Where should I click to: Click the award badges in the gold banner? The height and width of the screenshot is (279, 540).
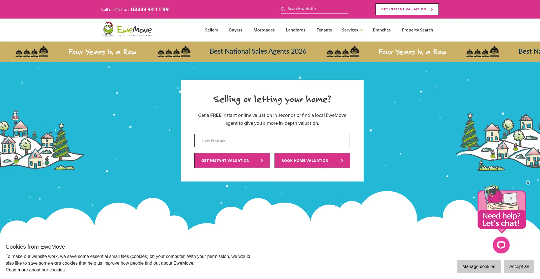click(x=32, y=51)
